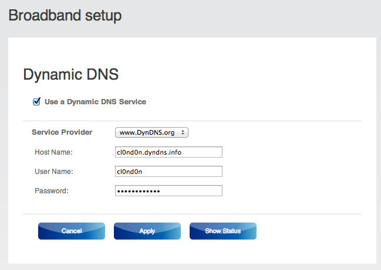Image resolution: width=381 pixels, height=270 pixels.
Task: Apply the Dynamic DNS settings
Action: 147,231
